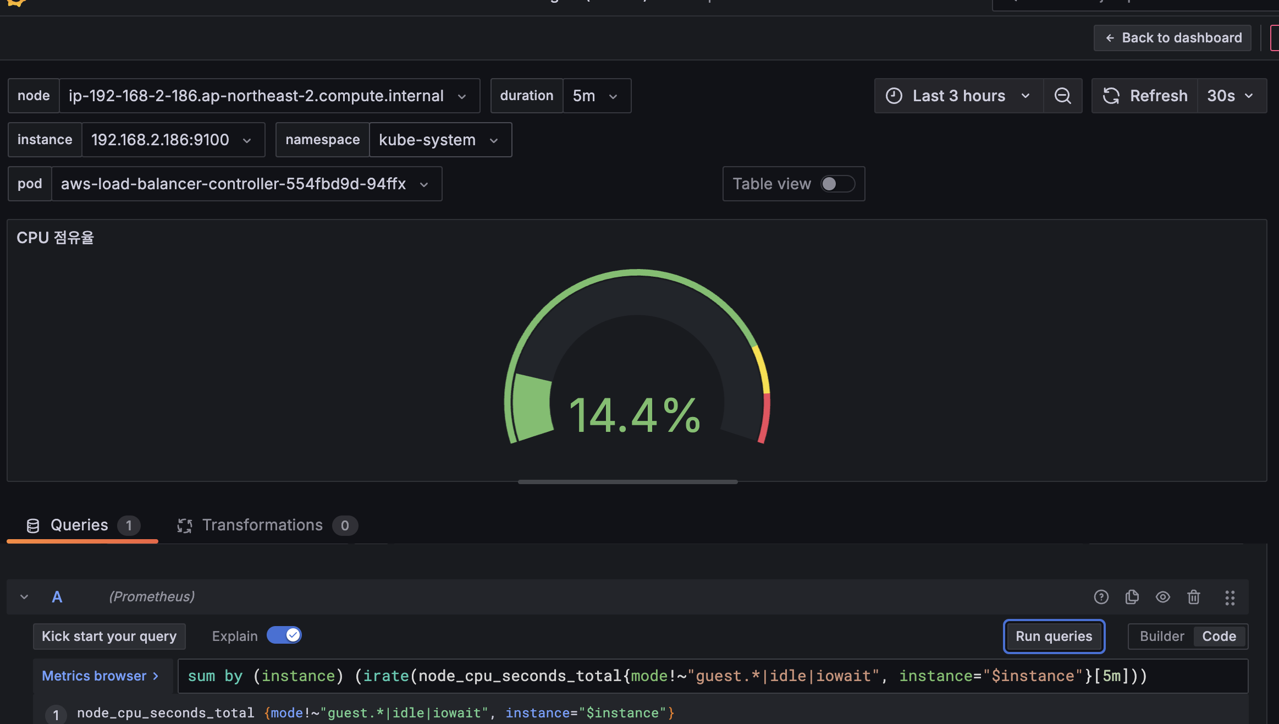Select Code editor mode
Screen dimensions: 1279x724
[1219, 636]
